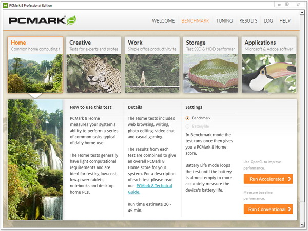308x231 pixels.
Task: Select the Applications benchmark card title
Action: [x=260, y=43]
